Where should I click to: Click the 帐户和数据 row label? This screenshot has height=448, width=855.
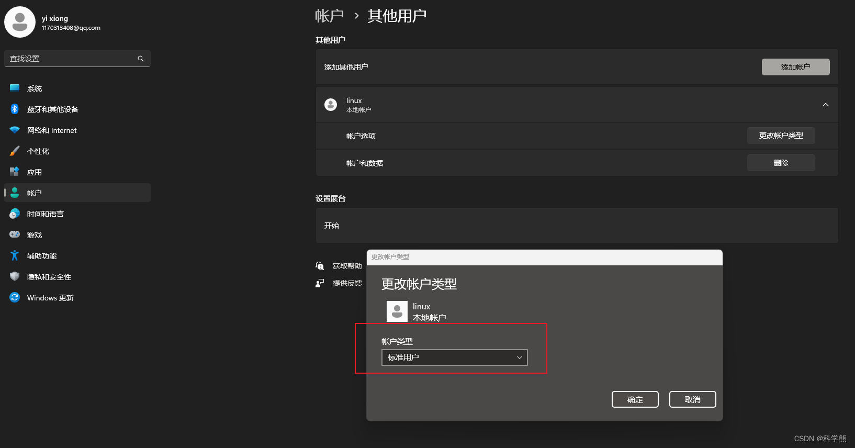point(365,163)
